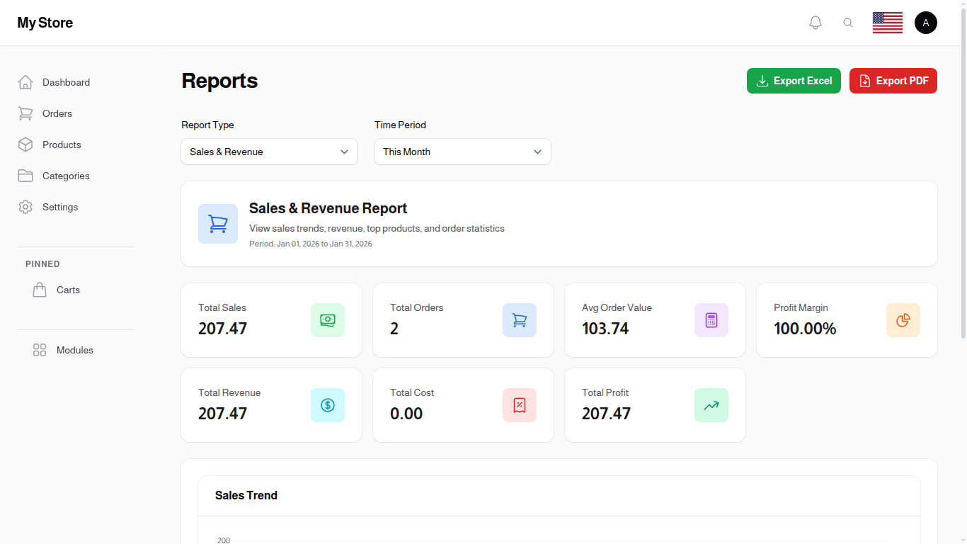This screenshot has width=967, height=544.
Task: Click the Modules grid icon
Action: pyautogui.click(x=39, y=350)
